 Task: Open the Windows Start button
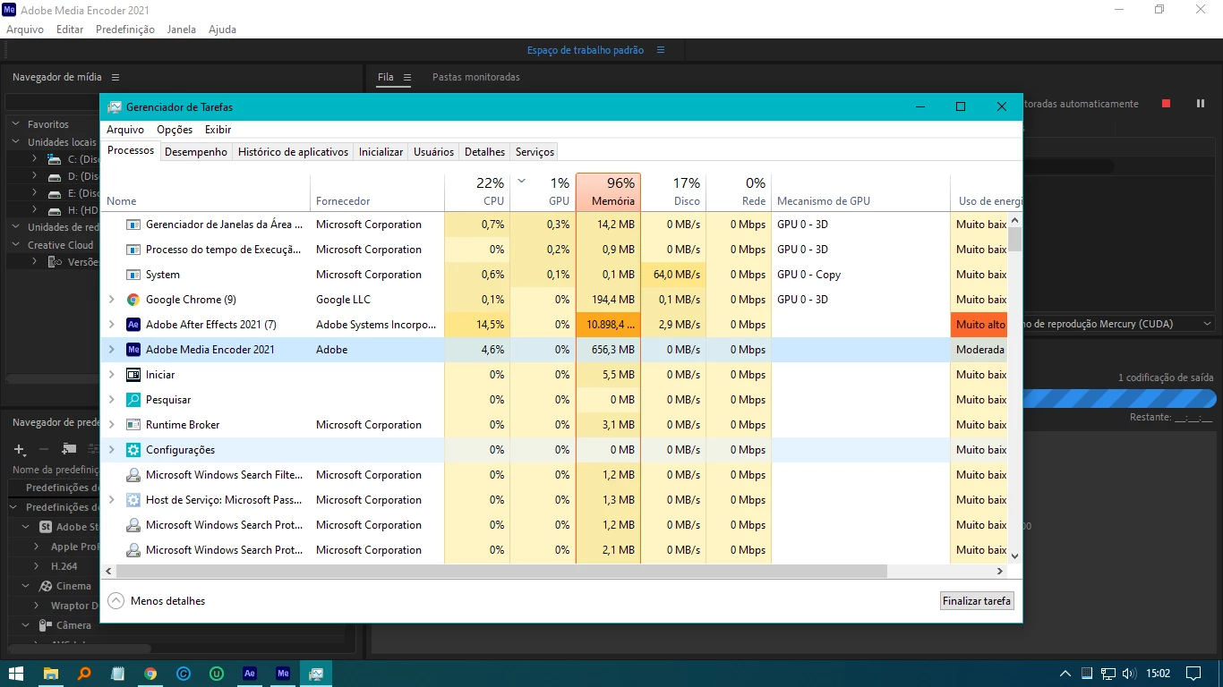[16, 673]
